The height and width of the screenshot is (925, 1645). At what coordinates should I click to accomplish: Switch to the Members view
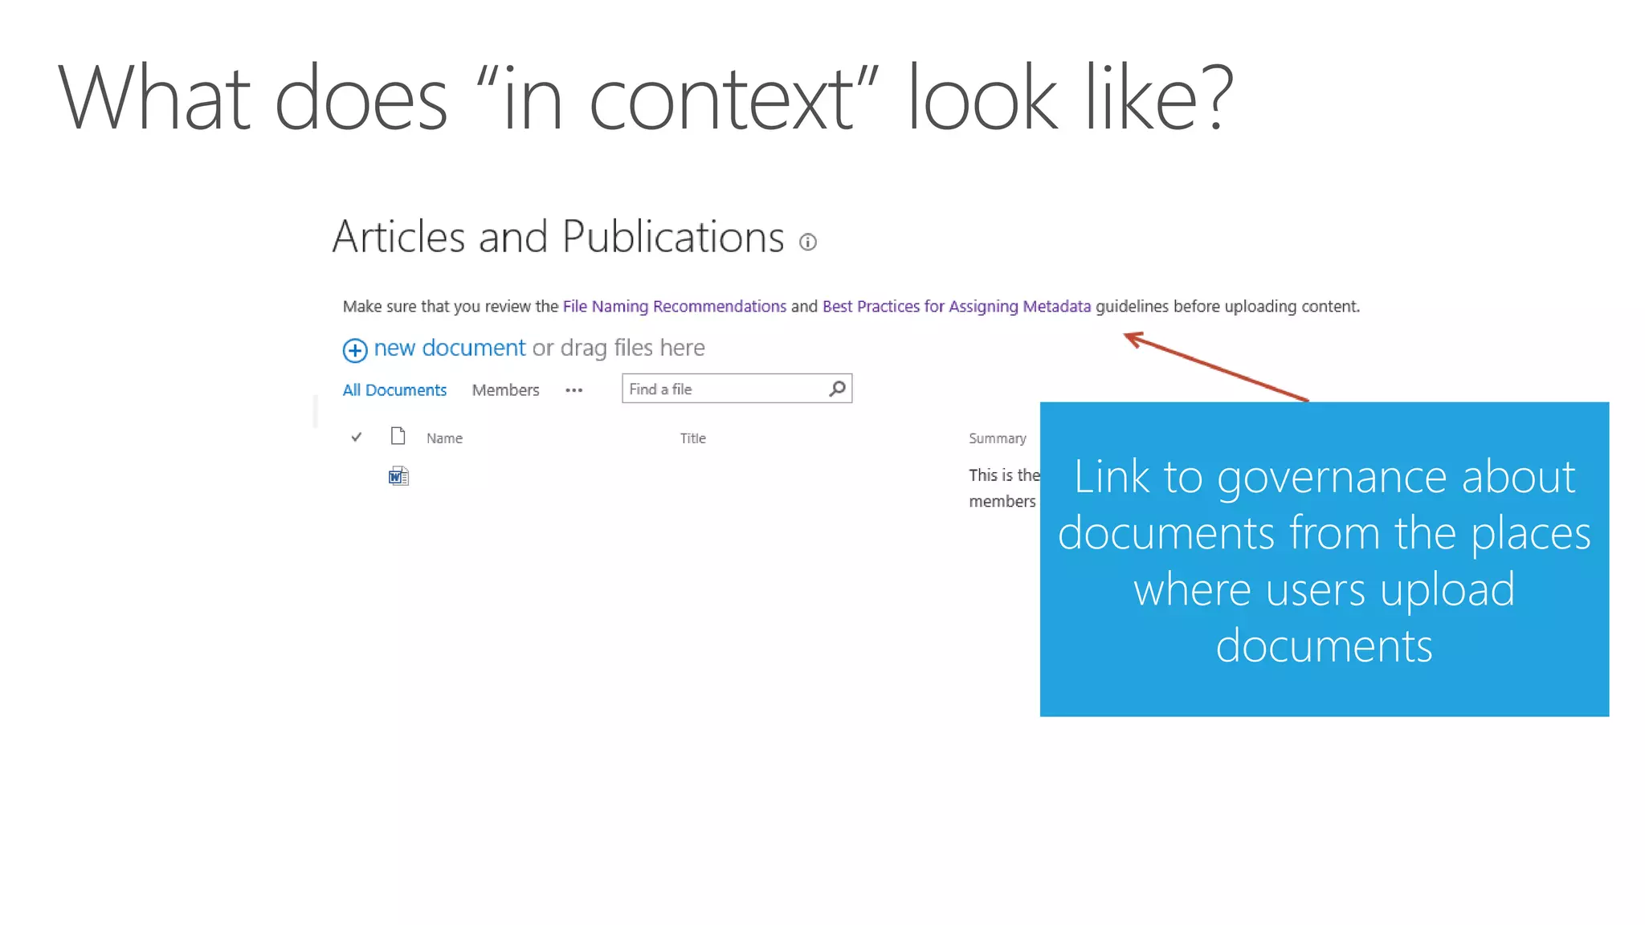tap(505, 390)
